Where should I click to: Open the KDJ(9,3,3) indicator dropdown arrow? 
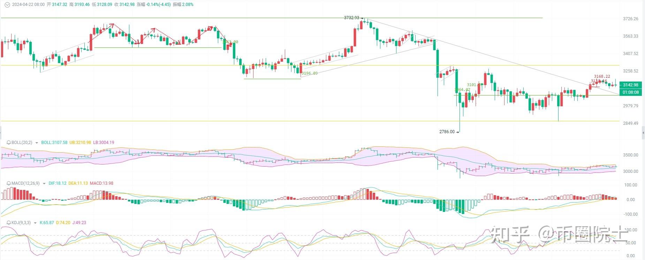(35, 223)
